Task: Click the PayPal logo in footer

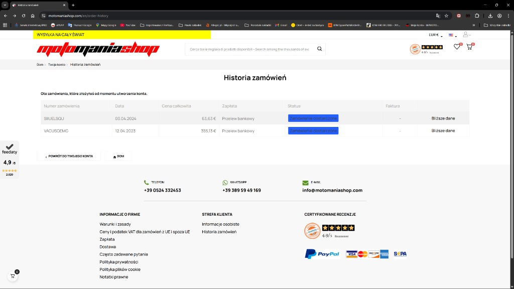Action: (322, 254)
